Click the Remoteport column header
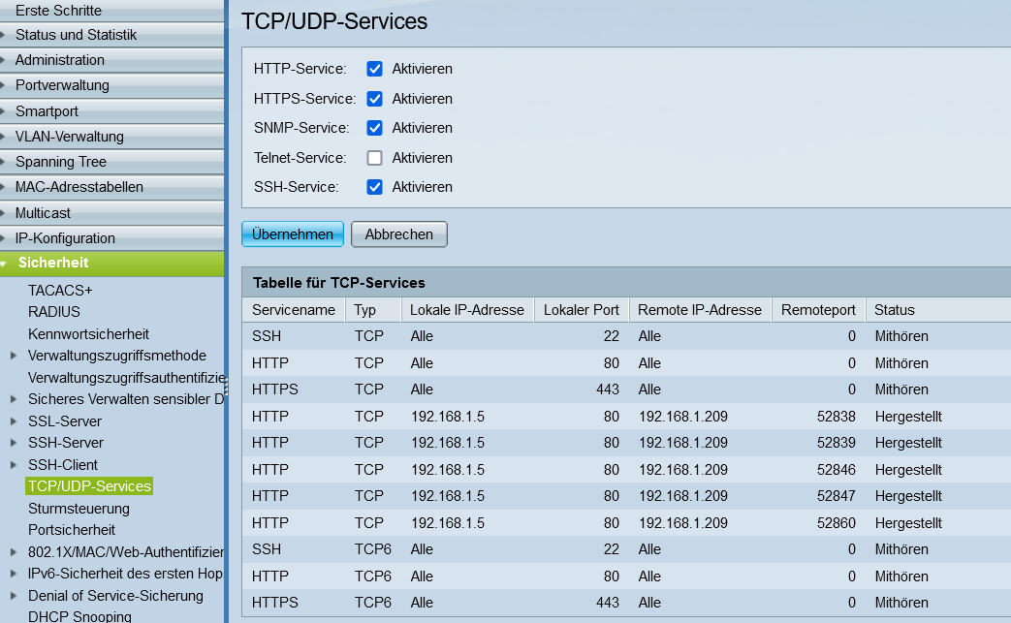This screenshot has height=623, width=1011. [x=818, y=310]
